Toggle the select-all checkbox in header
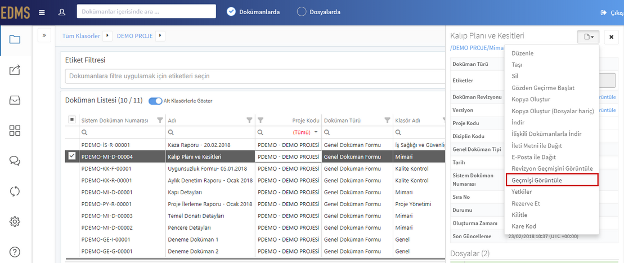Image resolution: width=624 pixels, height=263 pixels. tap(72, 119)
